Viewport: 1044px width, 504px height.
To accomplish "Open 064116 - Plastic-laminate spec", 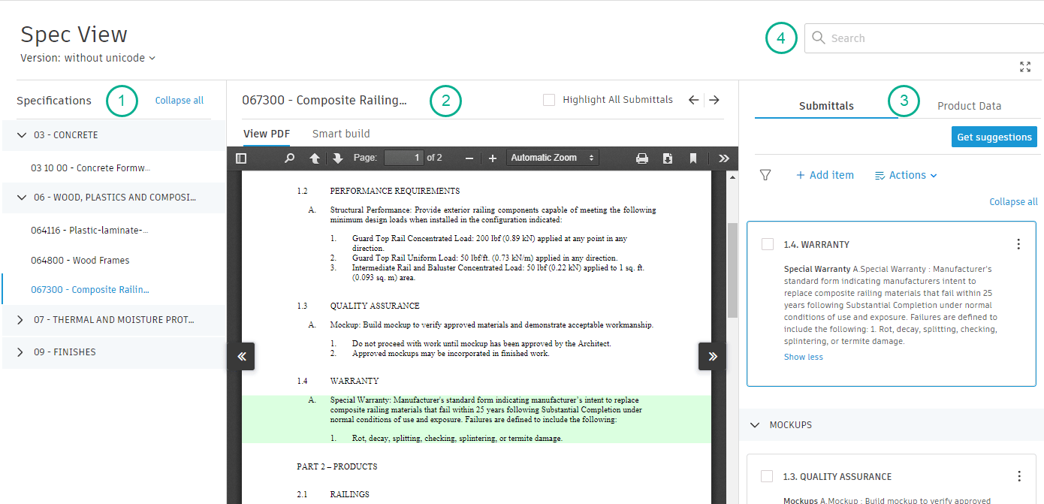I will 89,230.
